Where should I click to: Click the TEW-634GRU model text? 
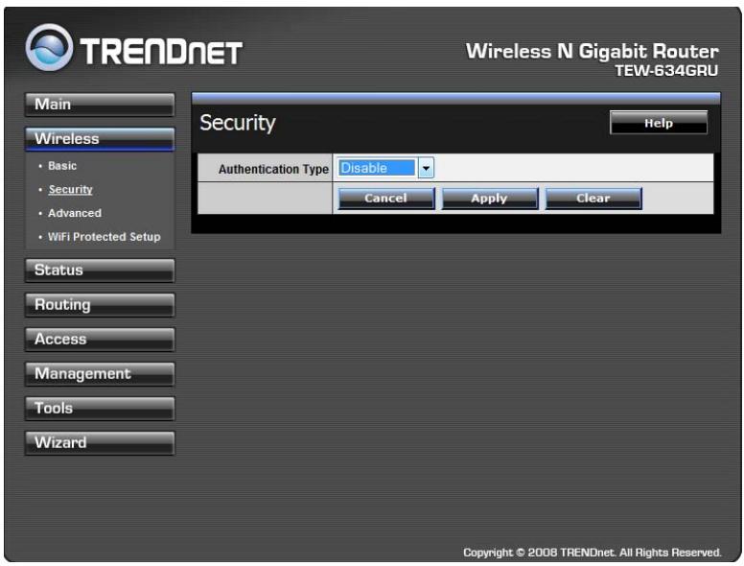coord(666,71)
